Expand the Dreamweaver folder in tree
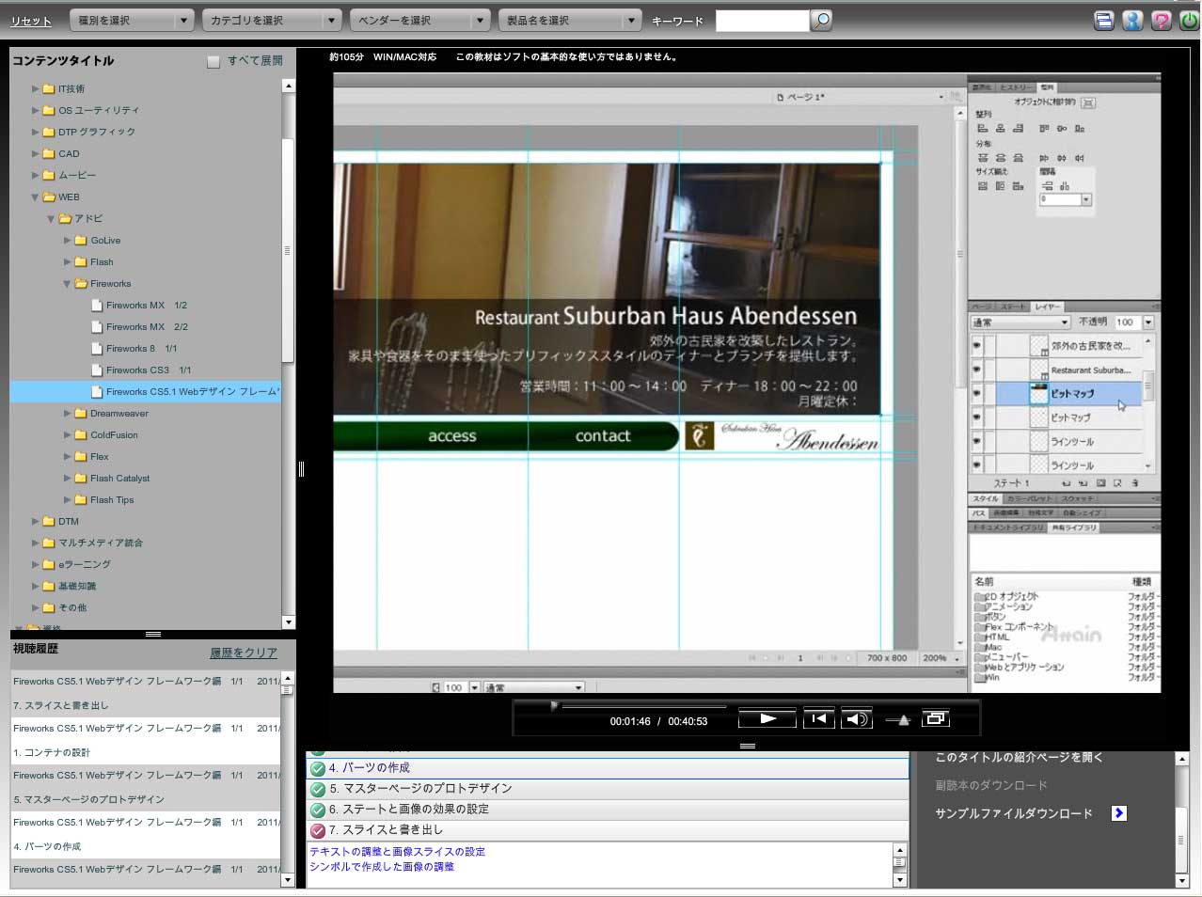The image size is (1202, 897). coord(68,414)
